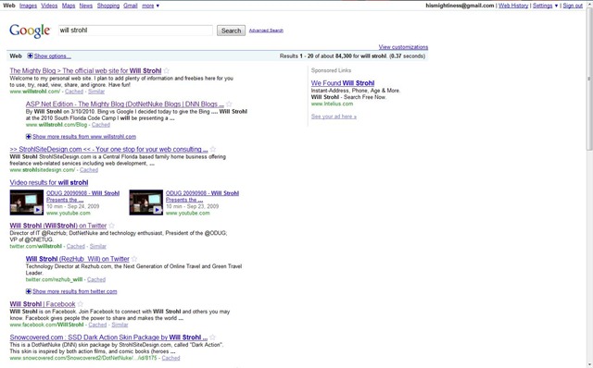The image size is (593, 368).
Task: Expand Show options plus icon
Action: [30, 55]
